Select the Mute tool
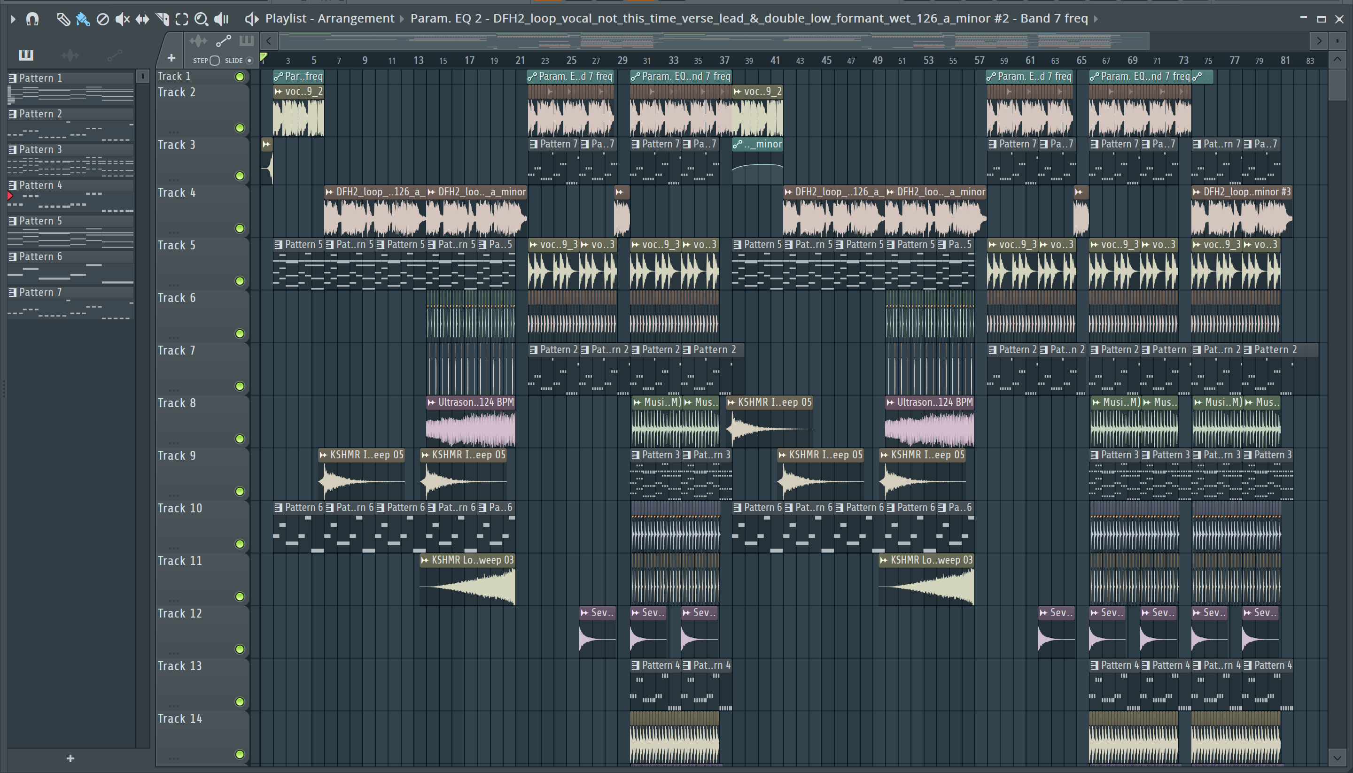Screen dimensions: 1353x773 (x=122, y=20)
